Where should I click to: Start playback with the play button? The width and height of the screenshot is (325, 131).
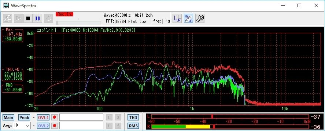(x=18, y=18)
